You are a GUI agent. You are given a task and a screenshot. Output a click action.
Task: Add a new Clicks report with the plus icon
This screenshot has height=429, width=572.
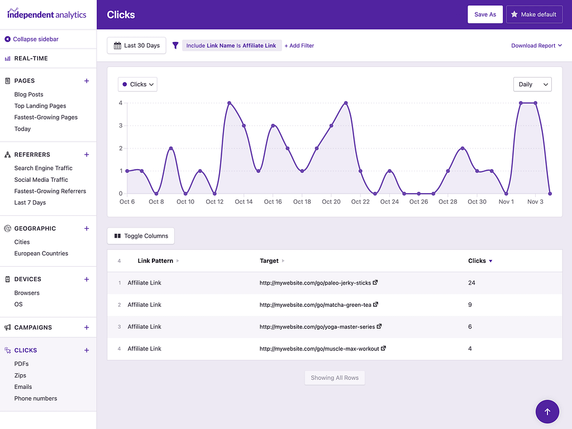(x=87, y=350)
